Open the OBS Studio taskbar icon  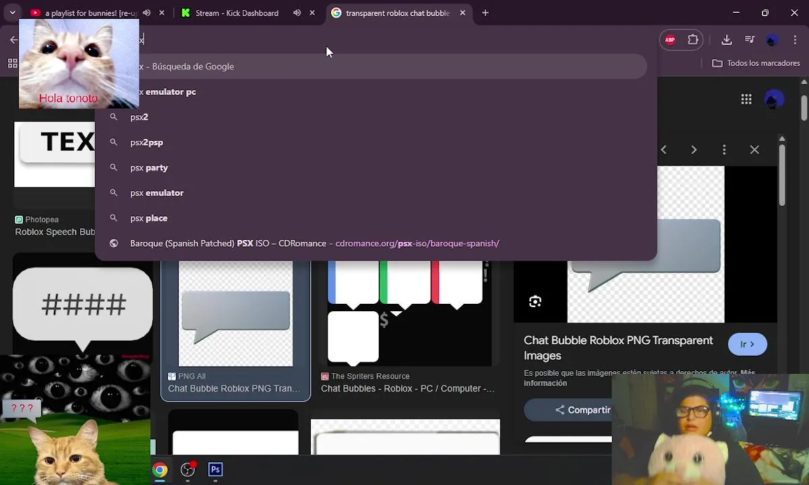[x=187, y=470]
